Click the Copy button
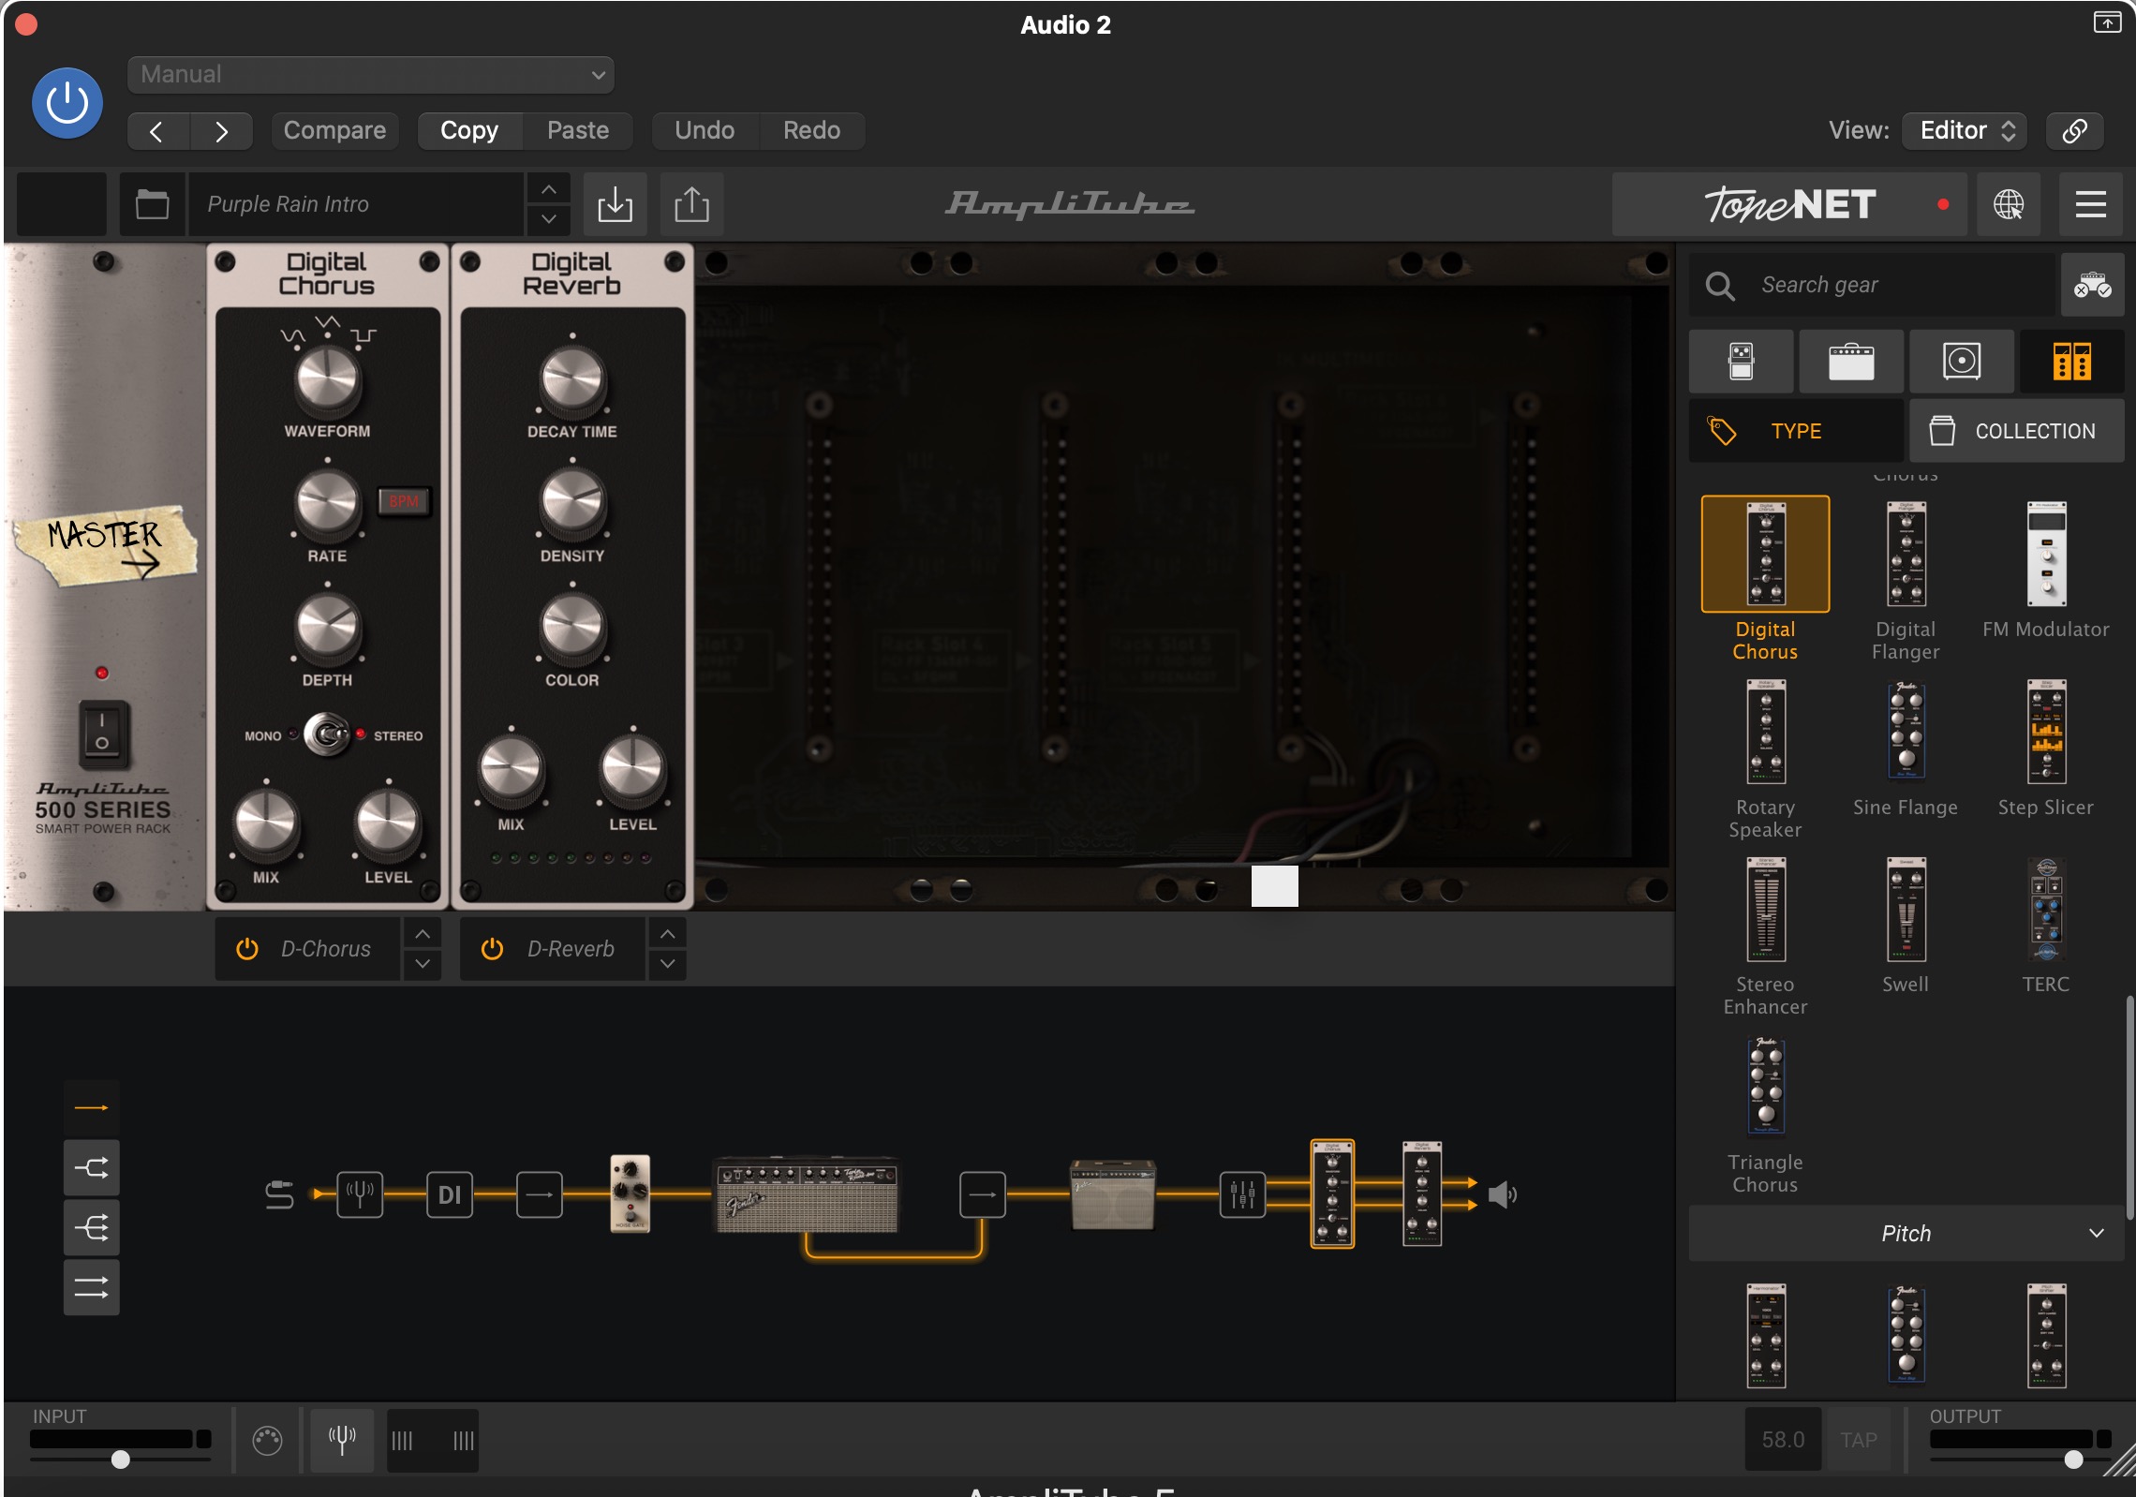This screenshot has height=1497, width=2136. [x=469, y=131]
